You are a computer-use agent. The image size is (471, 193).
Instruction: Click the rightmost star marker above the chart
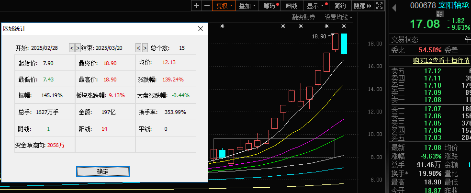coord(343,26)
